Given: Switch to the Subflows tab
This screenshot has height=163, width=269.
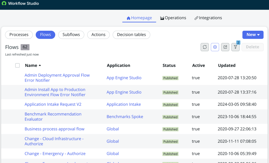Looking at the screenshot, I should coord(71,35).
